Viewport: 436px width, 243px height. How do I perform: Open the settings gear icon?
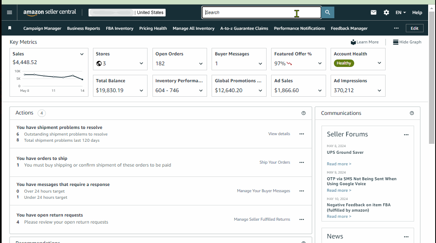tap(386, 12)
